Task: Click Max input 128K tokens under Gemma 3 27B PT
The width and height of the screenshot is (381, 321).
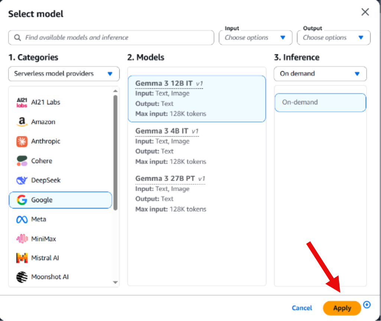Action: coord(171,209)
